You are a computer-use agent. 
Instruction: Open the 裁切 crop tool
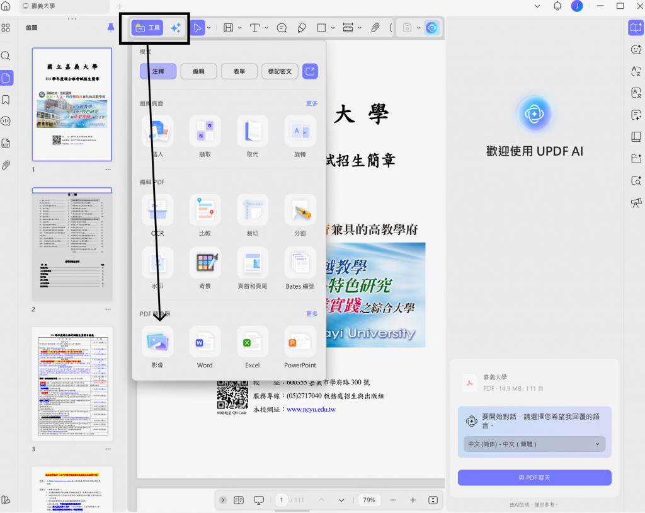(x=253, y=216)
